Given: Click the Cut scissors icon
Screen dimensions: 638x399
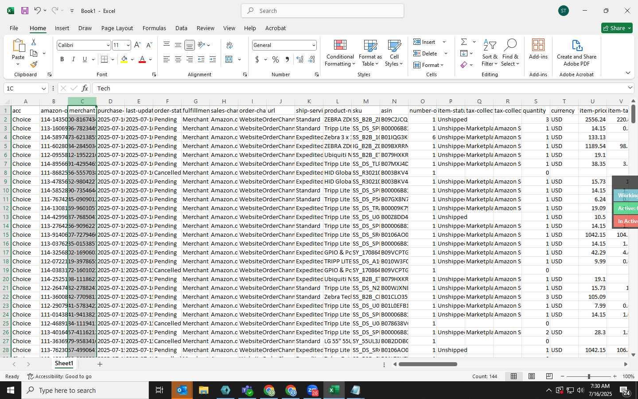Looking at the screenshot, I should pos(34,42).
